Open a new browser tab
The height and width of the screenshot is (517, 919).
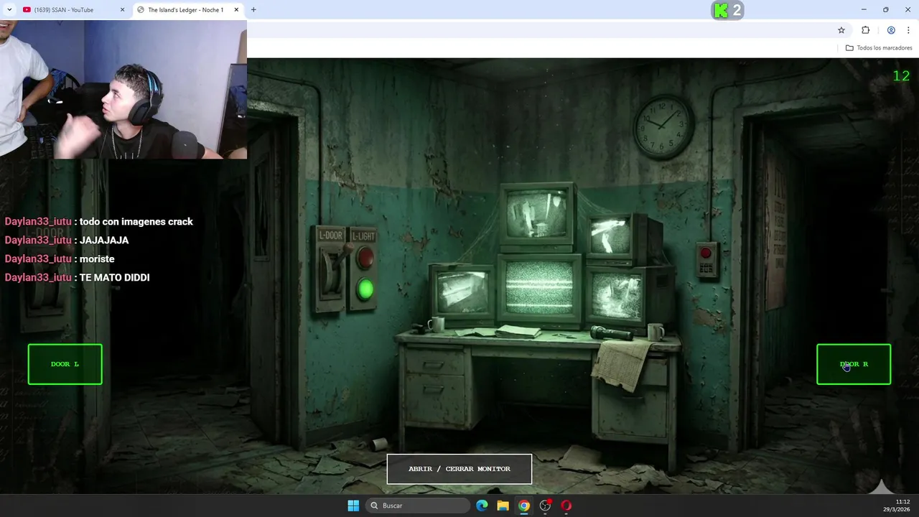pos(253,10)
